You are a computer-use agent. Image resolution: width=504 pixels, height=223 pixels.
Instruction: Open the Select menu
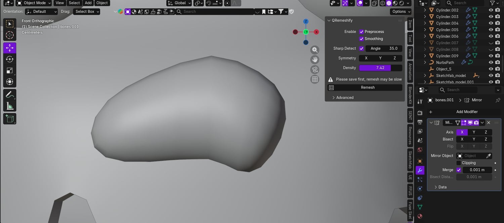[x=74, y=3]
